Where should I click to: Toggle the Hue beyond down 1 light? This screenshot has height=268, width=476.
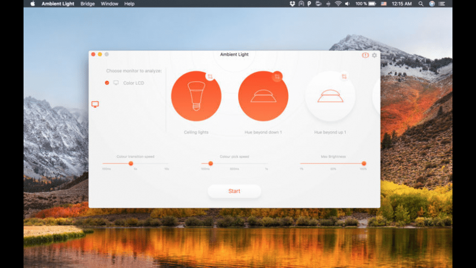tap(263, 96)
